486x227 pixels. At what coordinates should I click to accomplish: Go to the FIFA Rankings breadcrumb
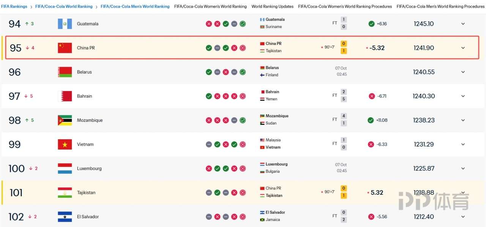point(14,6)
